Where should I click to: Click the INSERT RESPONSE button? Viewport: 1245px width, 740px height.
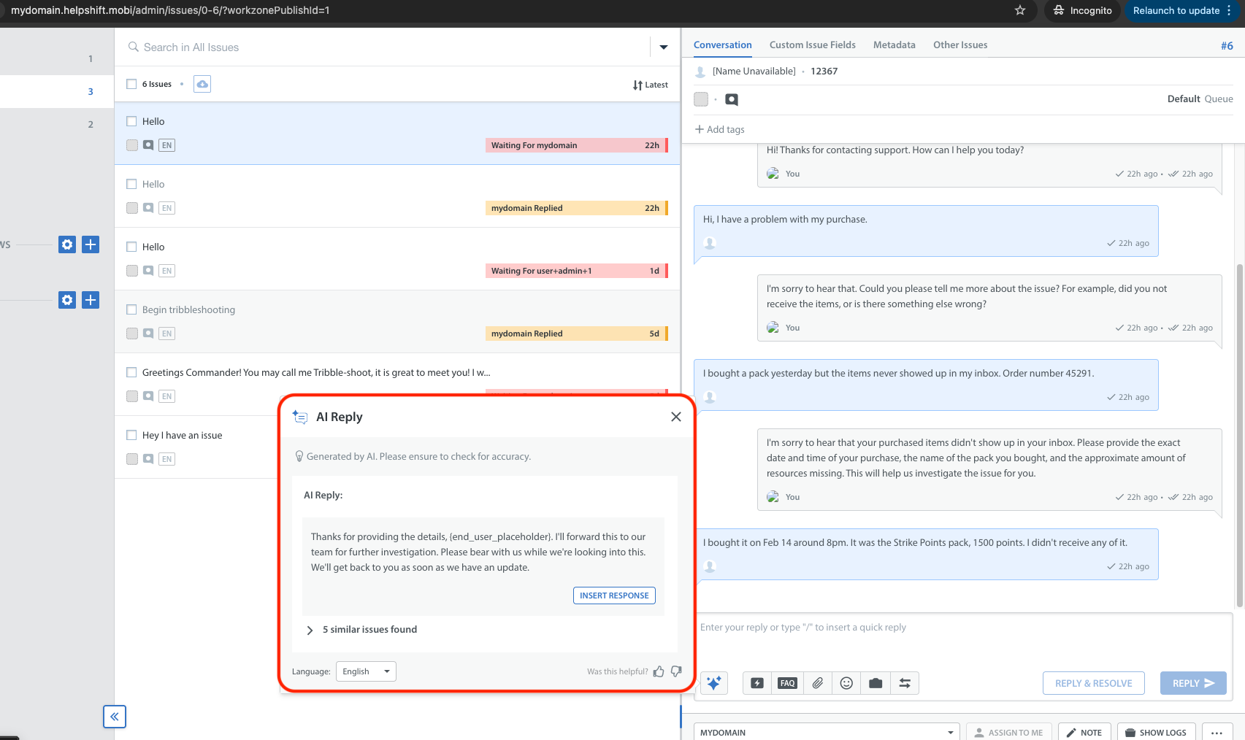point(614,596)
